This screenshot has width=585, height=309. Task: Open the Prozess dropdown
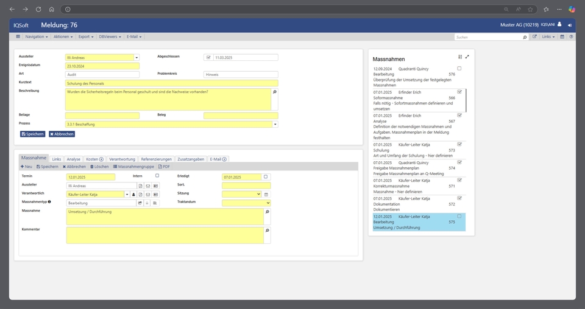click(x=275, y=124)
